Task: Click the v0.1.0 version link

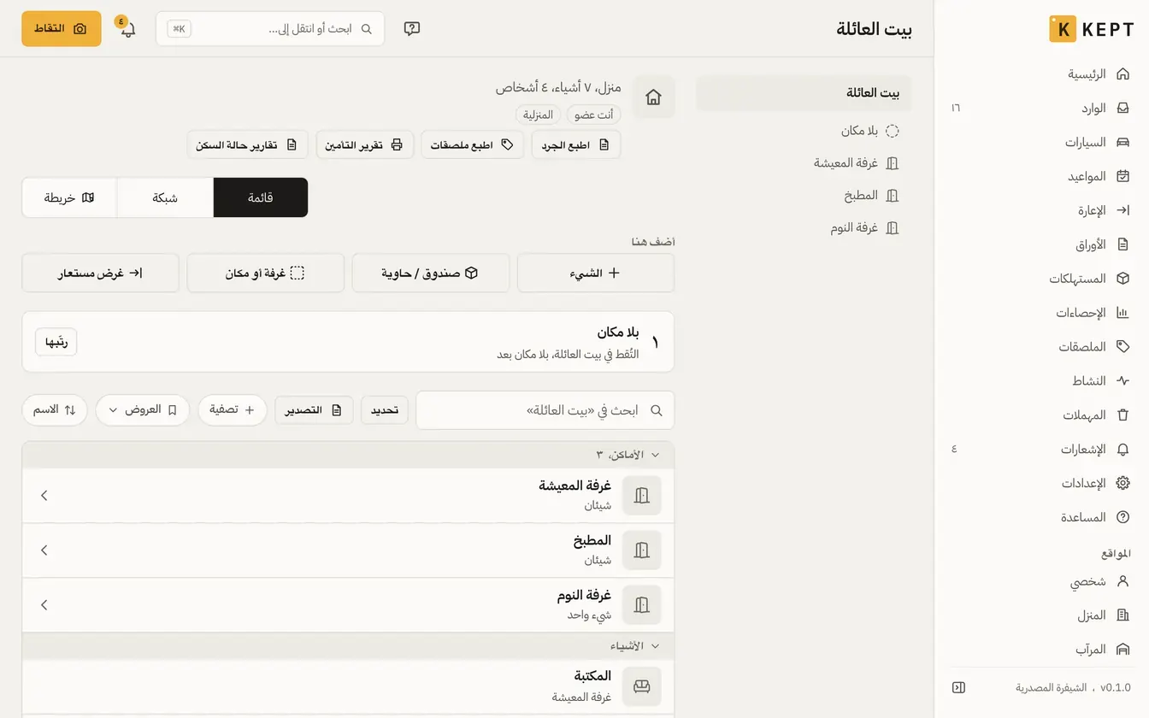Action: 1115,687
